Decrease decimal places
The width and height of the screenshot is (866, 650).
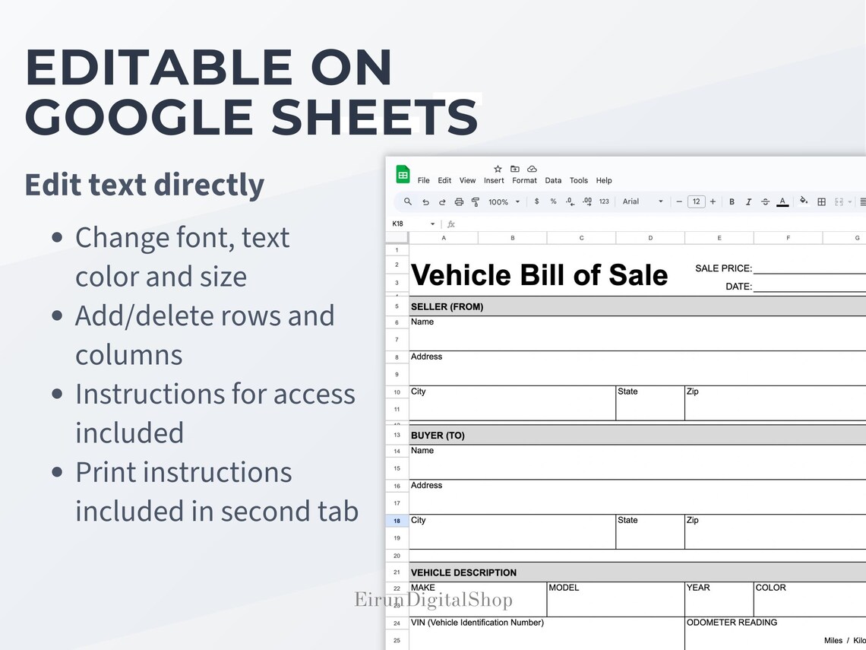(x=570, y=201)
